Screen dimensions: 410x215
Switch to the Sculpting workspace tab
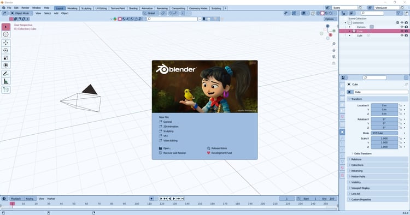tap(86, 8)
